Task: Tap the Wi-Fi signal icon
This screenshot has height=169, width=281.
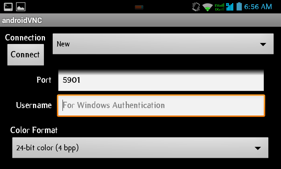Action: [x=207, y=7]
